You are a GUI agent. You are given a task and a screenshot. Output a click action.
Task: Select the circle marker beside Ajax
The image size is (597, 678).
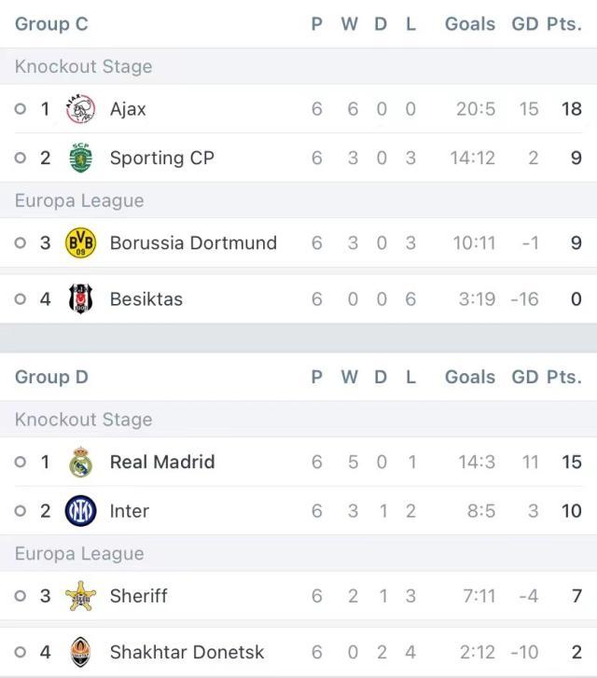(21, 108)
